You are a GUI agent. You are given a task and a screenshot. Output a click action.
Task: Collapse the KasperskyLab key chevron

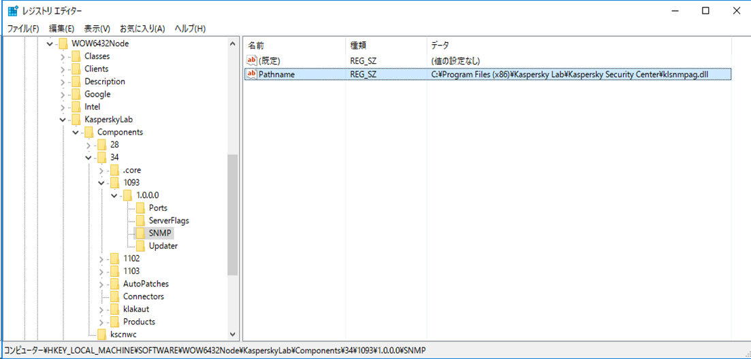(x=63, y=120)
